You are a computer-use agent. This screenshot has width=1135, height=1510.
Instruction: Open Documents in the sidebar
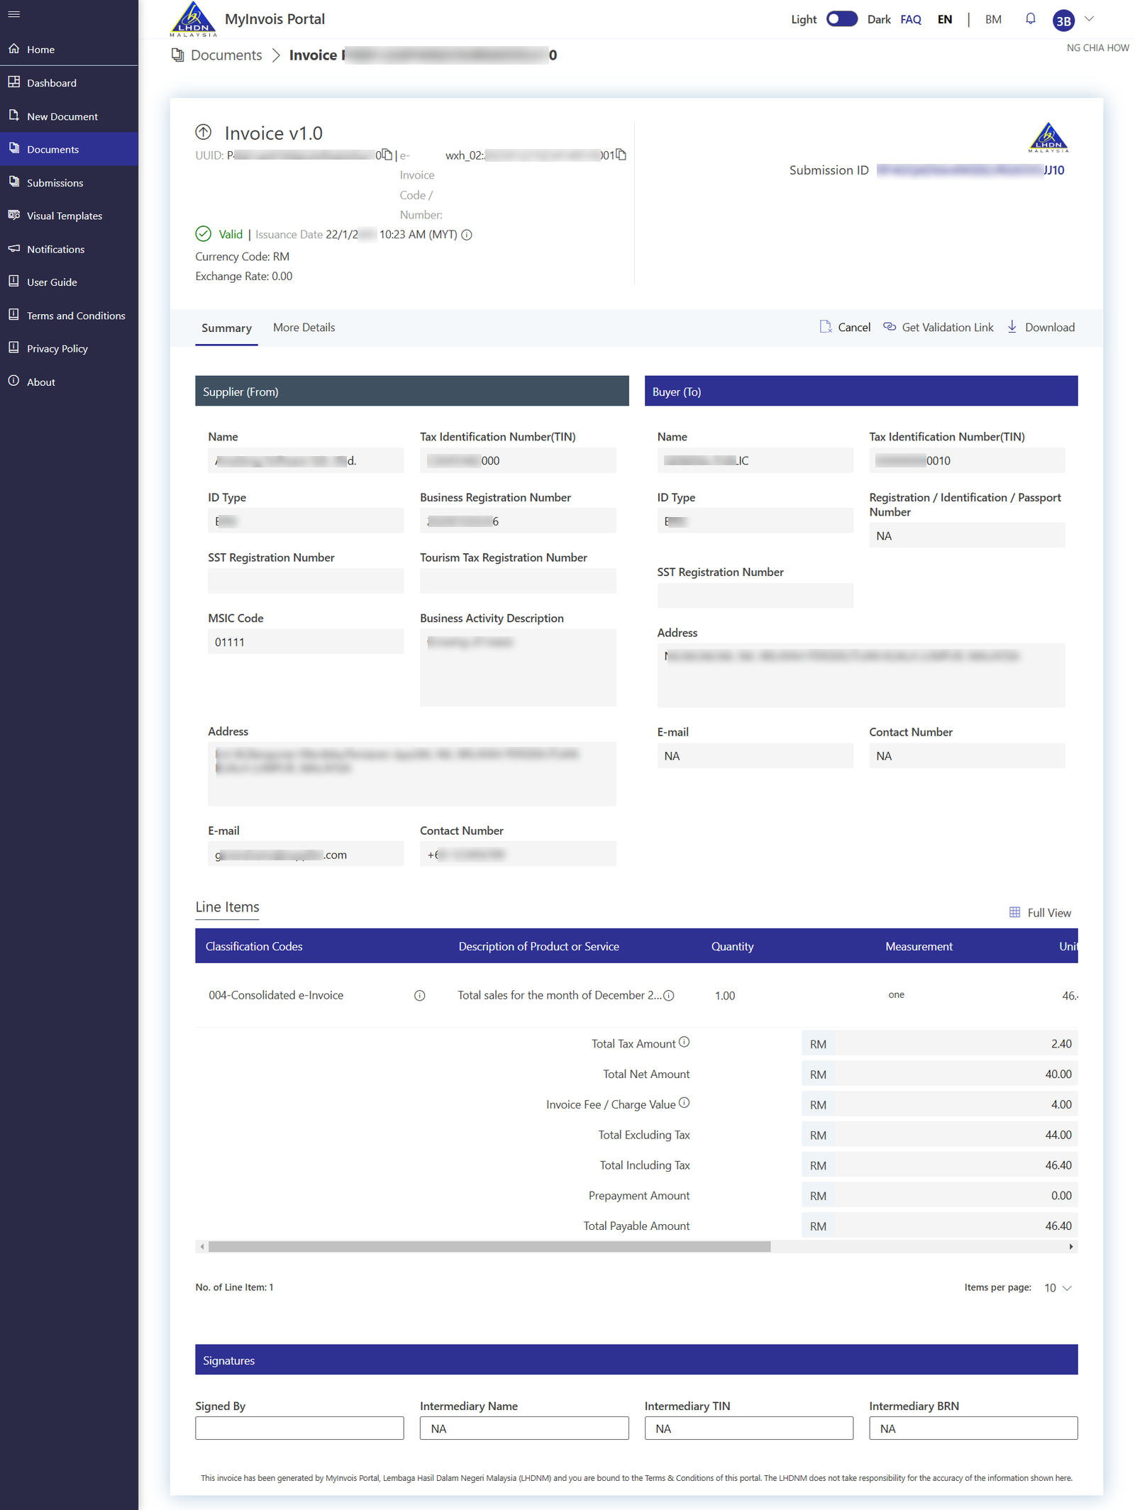pyautogui.click(x=69, y=149)
